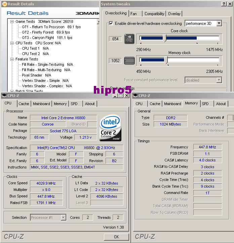Click the memory Size value 1024 MBytes
Screen dimensions: 234x243
(x=170, y=124)
